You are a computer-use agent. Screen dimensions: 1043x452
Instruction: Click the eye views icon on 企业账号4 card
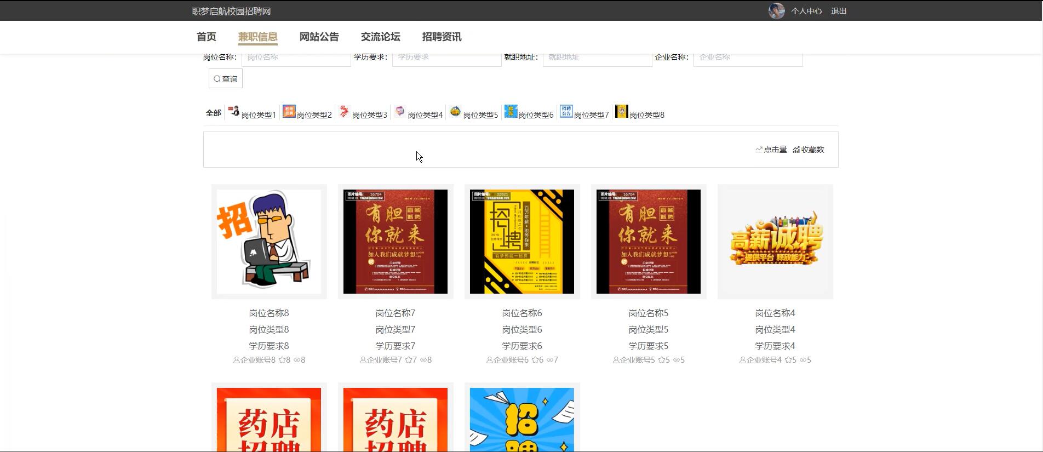point(803,360)
